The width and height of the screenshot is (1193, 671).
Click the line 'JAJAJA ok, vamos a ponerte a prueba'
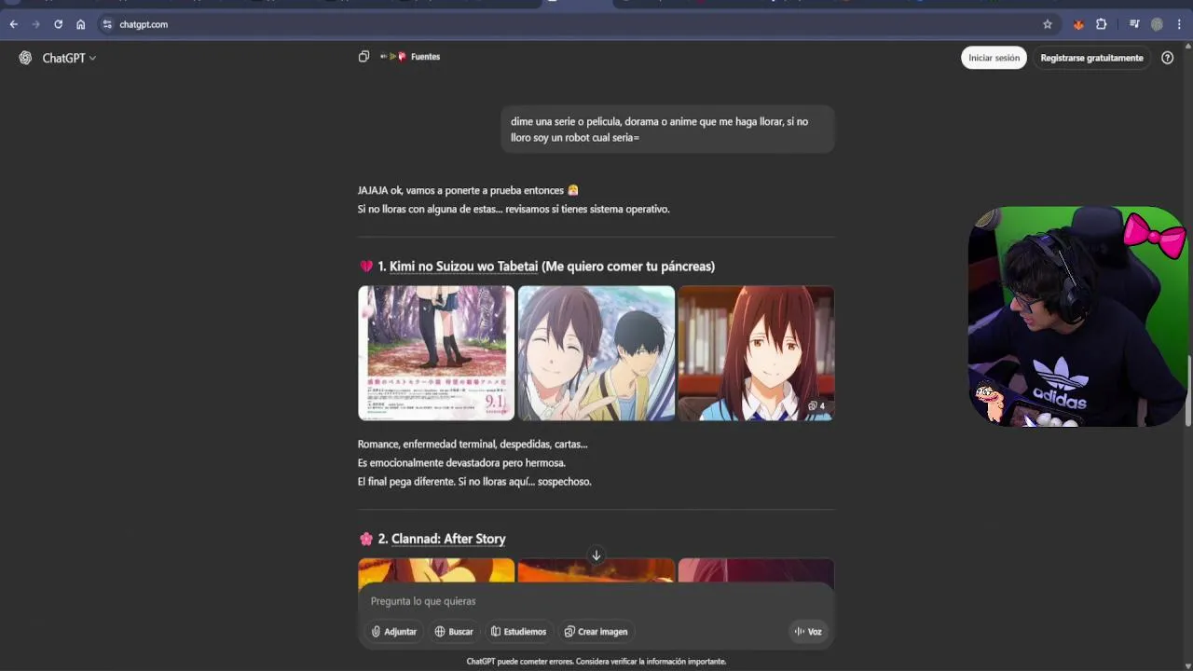468,190
